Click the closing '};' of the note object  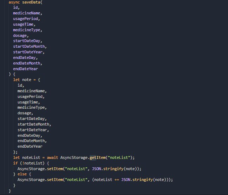click(x=15, y=152)
